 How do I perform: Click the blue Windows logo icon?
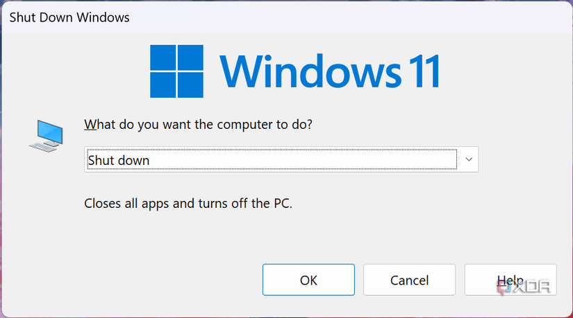[178, 70]
